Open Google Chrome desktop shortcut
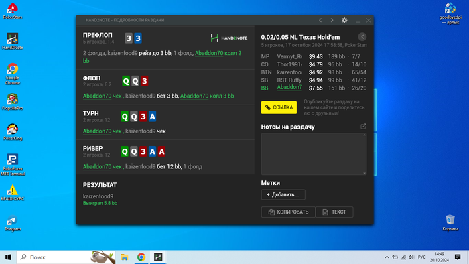Image resolution: width=469 pixels, height=264 pixels. (x=13, y=74)
